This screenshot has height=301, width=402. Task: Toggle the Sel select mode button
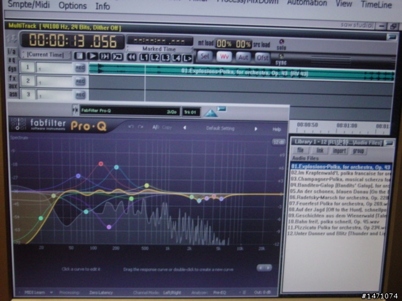point(205,56)
